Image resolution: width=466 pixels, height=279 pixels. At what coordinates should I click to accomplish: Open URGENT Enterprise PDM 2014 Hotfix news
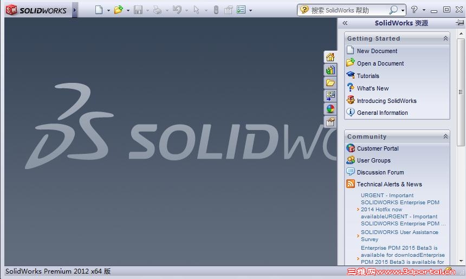(403, 209)
